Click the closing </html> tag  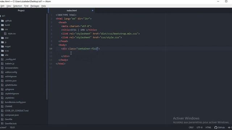[x=61, y=64]
